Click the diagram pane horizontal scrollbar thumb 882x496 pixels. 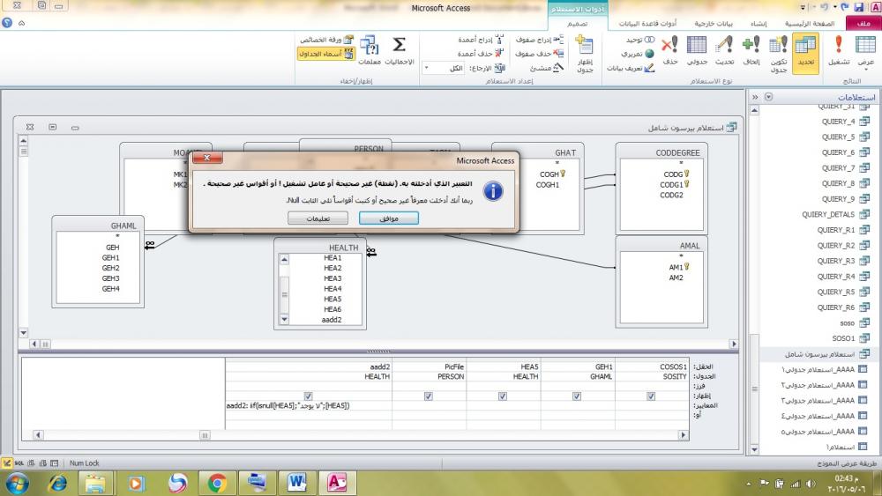pyautogui.click(x=46, y=344)
